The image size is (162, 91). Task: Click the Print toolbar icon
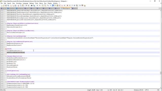click(x=15, y=6)
